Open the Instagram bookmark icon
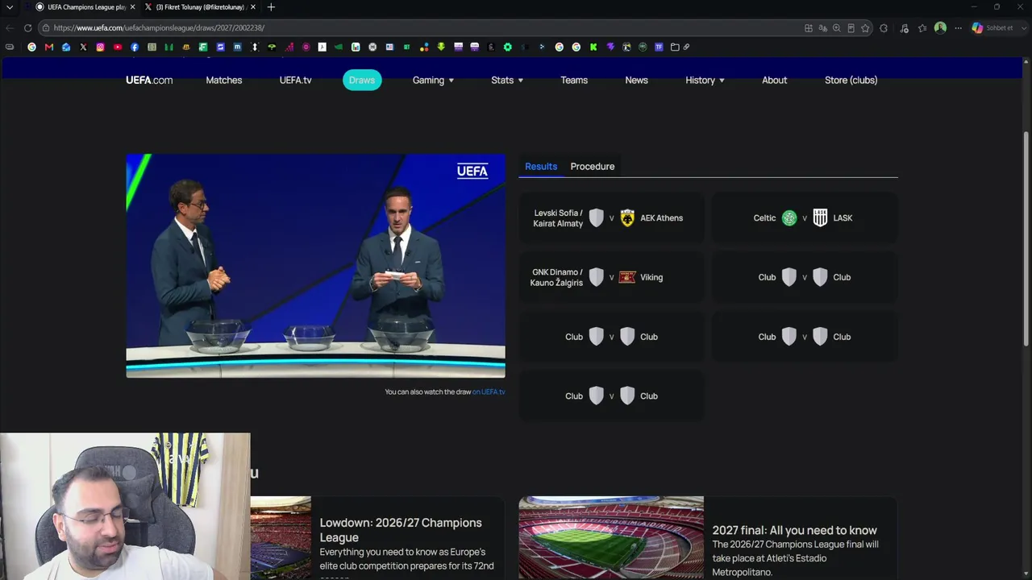Viewport: 1032px width, 580px height. point(100,48)
